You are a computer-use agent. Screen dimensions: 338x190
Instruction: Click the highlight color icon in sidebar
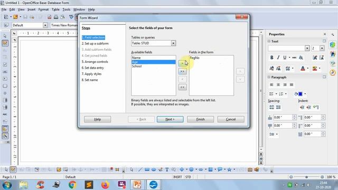(315, 69)
